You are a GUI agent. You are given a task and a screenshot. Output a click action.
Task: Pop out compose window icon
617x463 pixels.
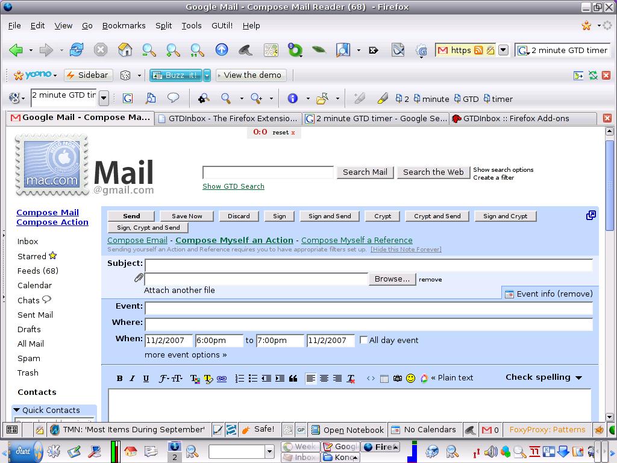590,215
